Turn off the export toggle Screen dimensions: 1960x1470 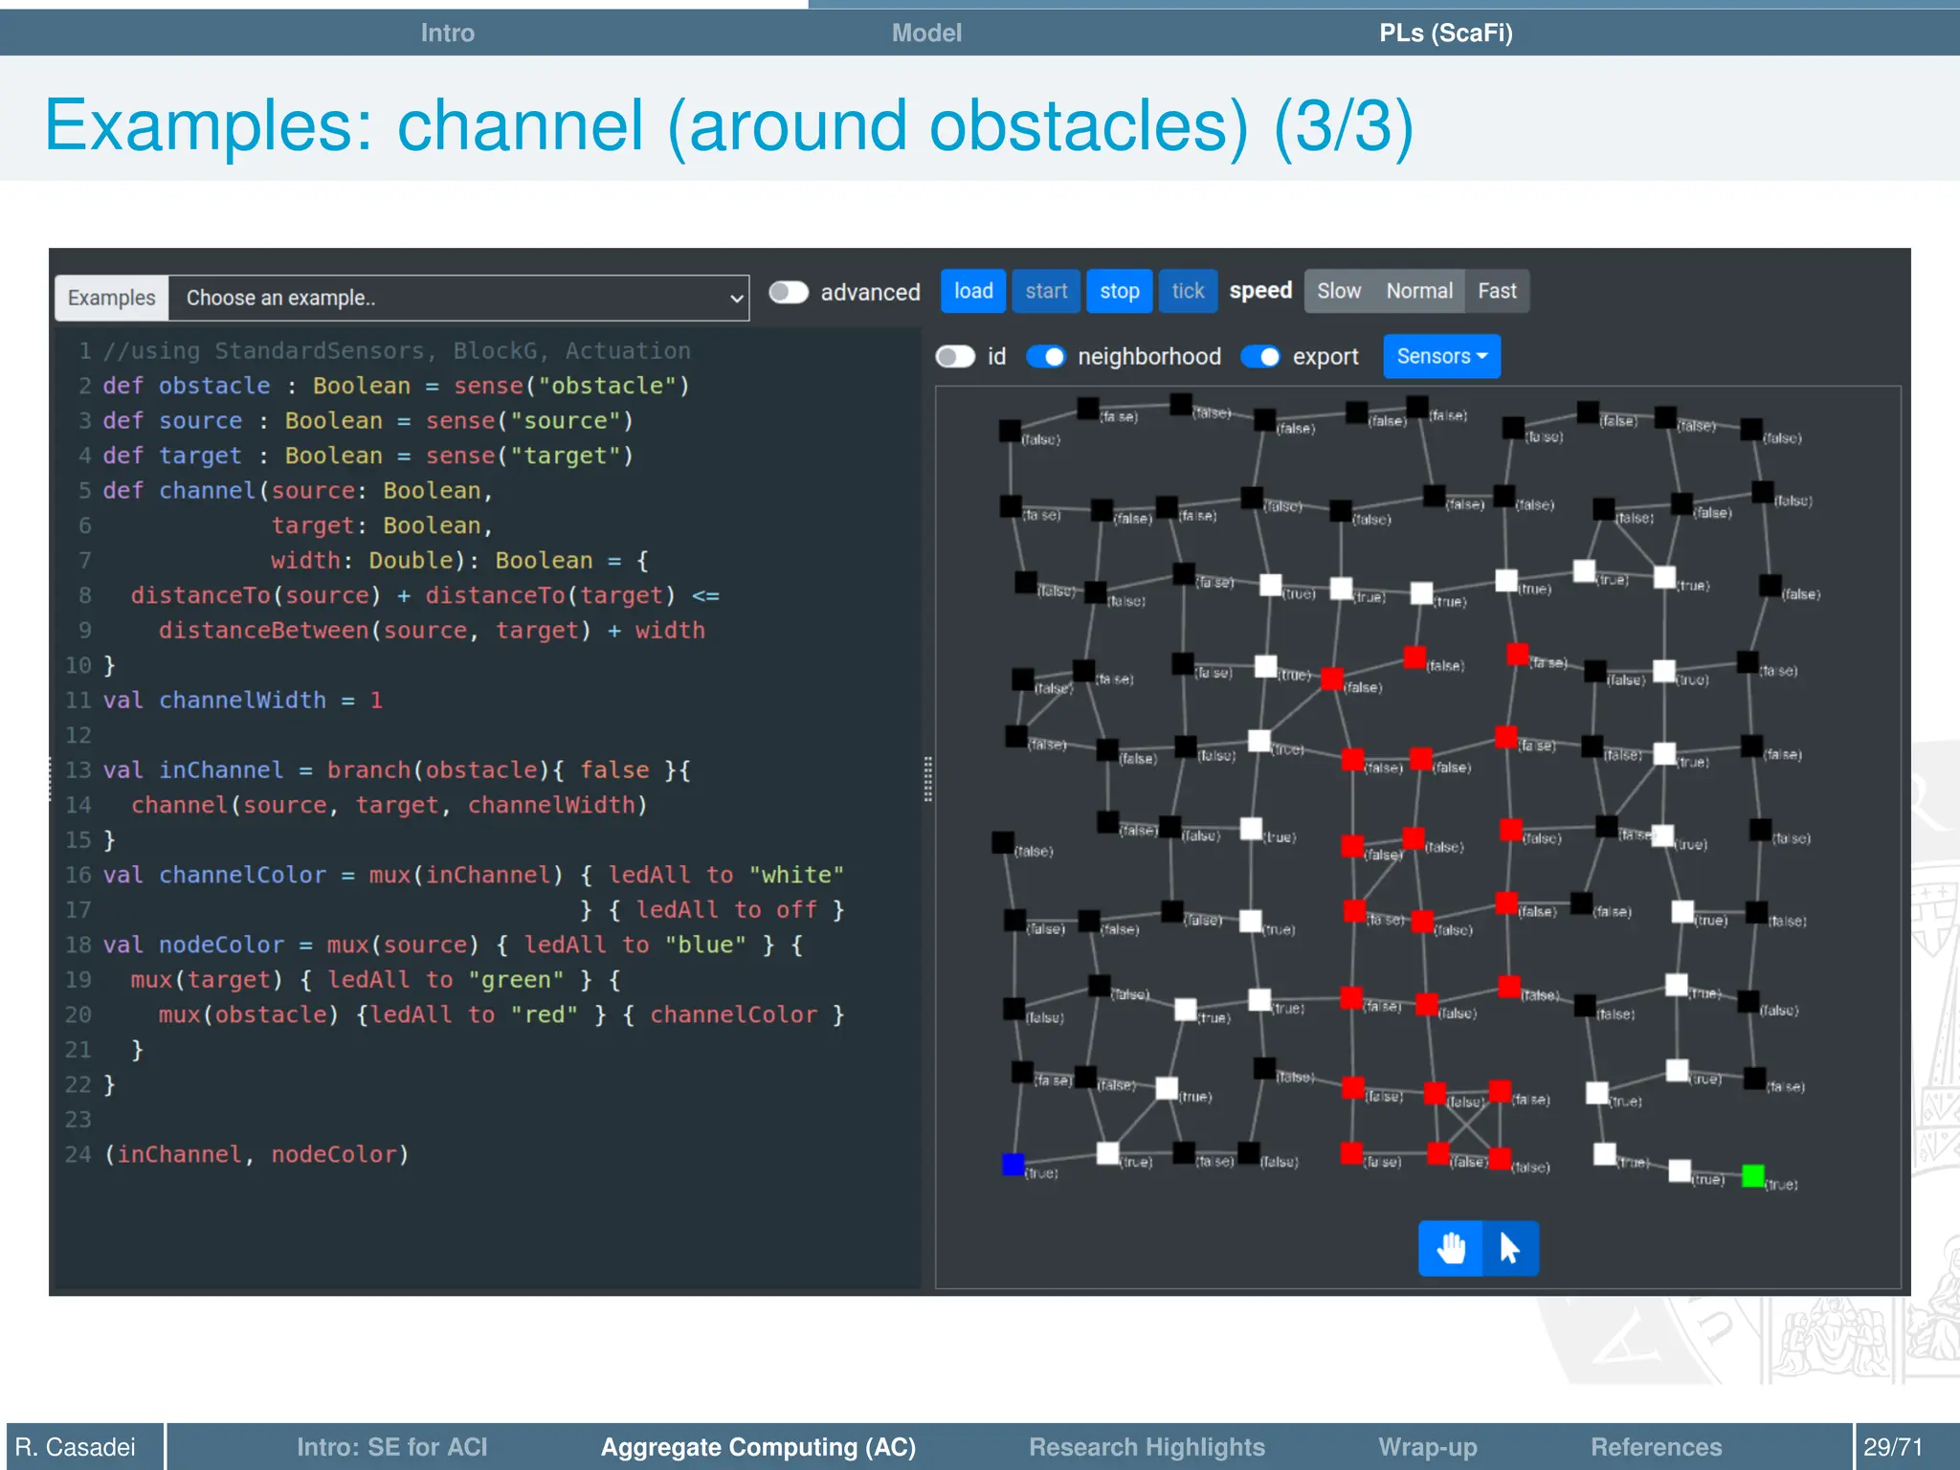point(1260,356)
